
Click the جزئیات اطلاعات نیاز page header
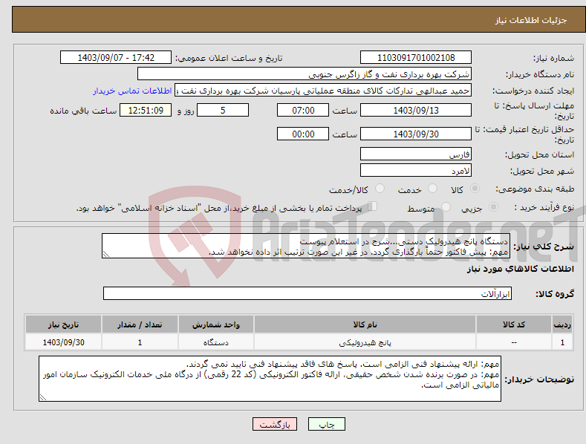[x=531, y=20]
